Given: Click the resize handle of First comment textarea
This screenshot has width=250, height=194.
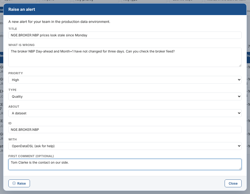Looking at the screenshot, I should coord(240,169).
